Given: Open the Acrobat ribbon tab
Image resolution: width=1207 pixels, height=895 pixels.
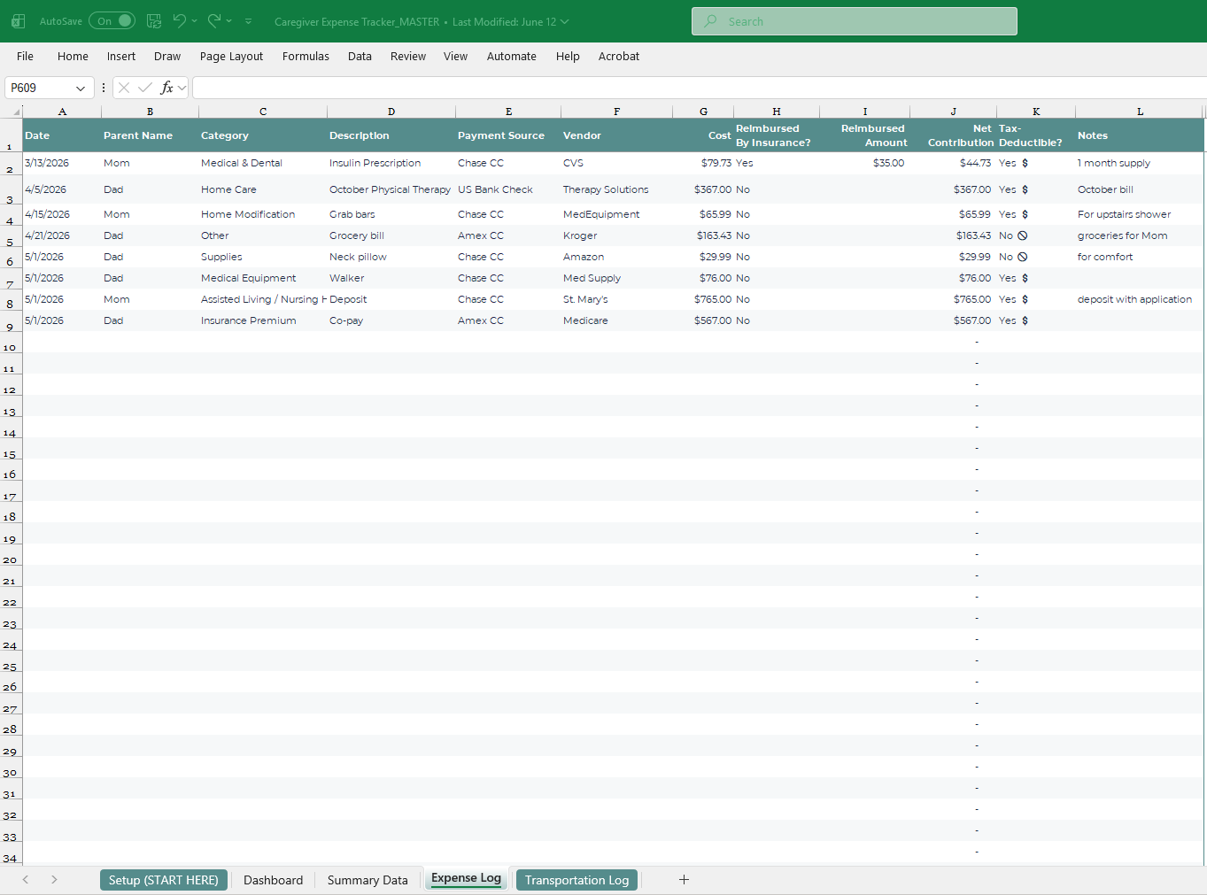Looking at the screenshot, I should pyautogui.click(x=619, y=57).
